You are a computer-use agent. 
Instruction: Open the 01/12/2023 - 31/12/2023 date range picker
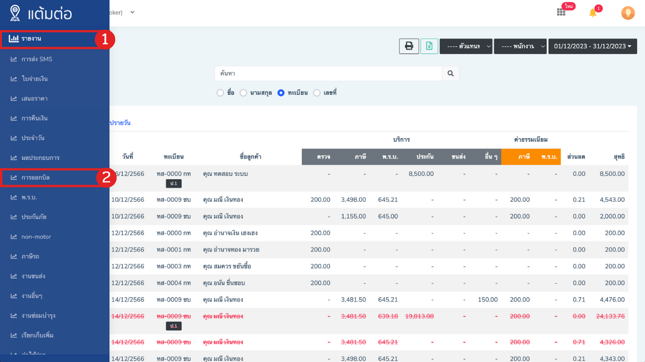tap(593, 46)
